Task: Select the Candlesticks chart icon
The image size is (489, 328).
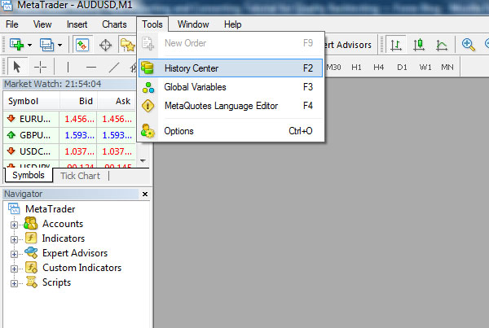Action: tap(419, 45)
